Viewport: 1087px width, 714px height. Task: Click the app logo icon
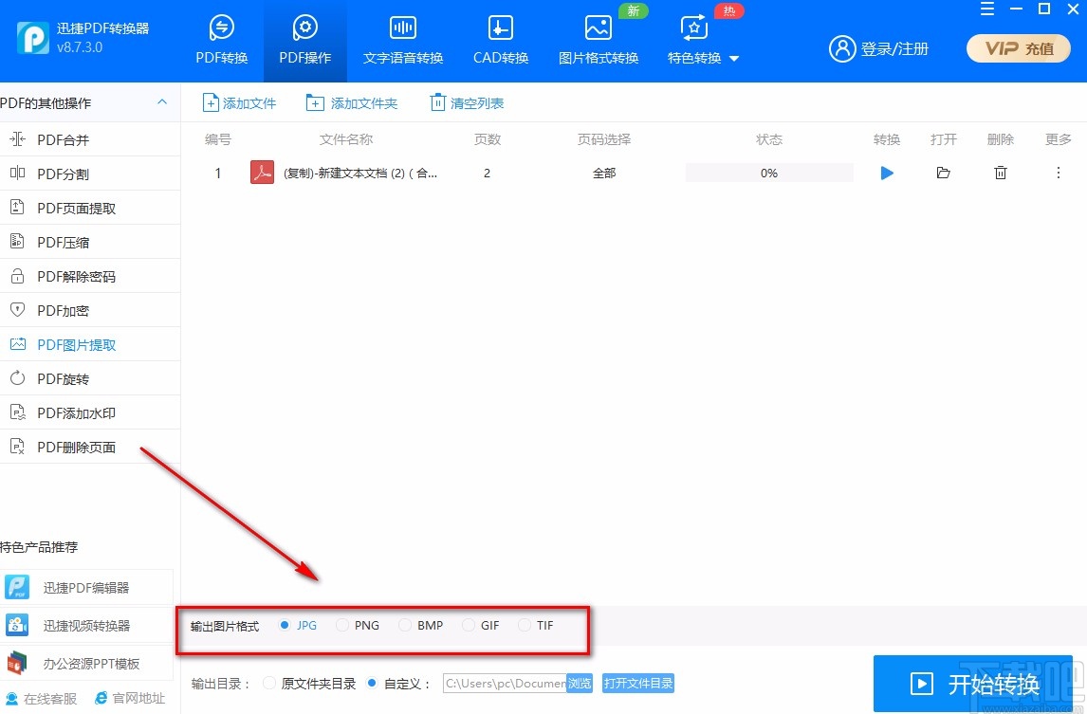[x=33, y=37]
